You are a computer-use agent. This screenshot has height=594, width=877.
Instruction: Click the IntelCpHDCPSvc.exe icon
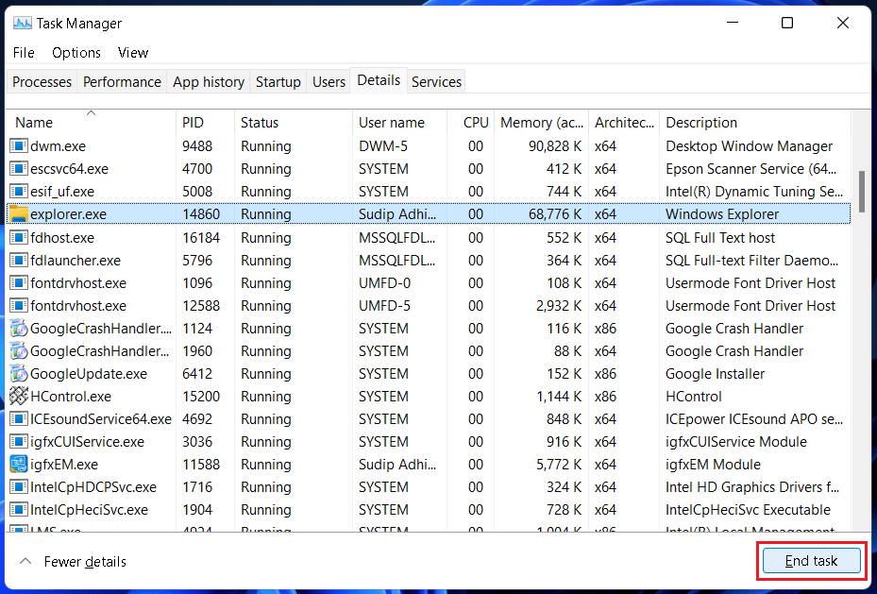coord(19,487)
